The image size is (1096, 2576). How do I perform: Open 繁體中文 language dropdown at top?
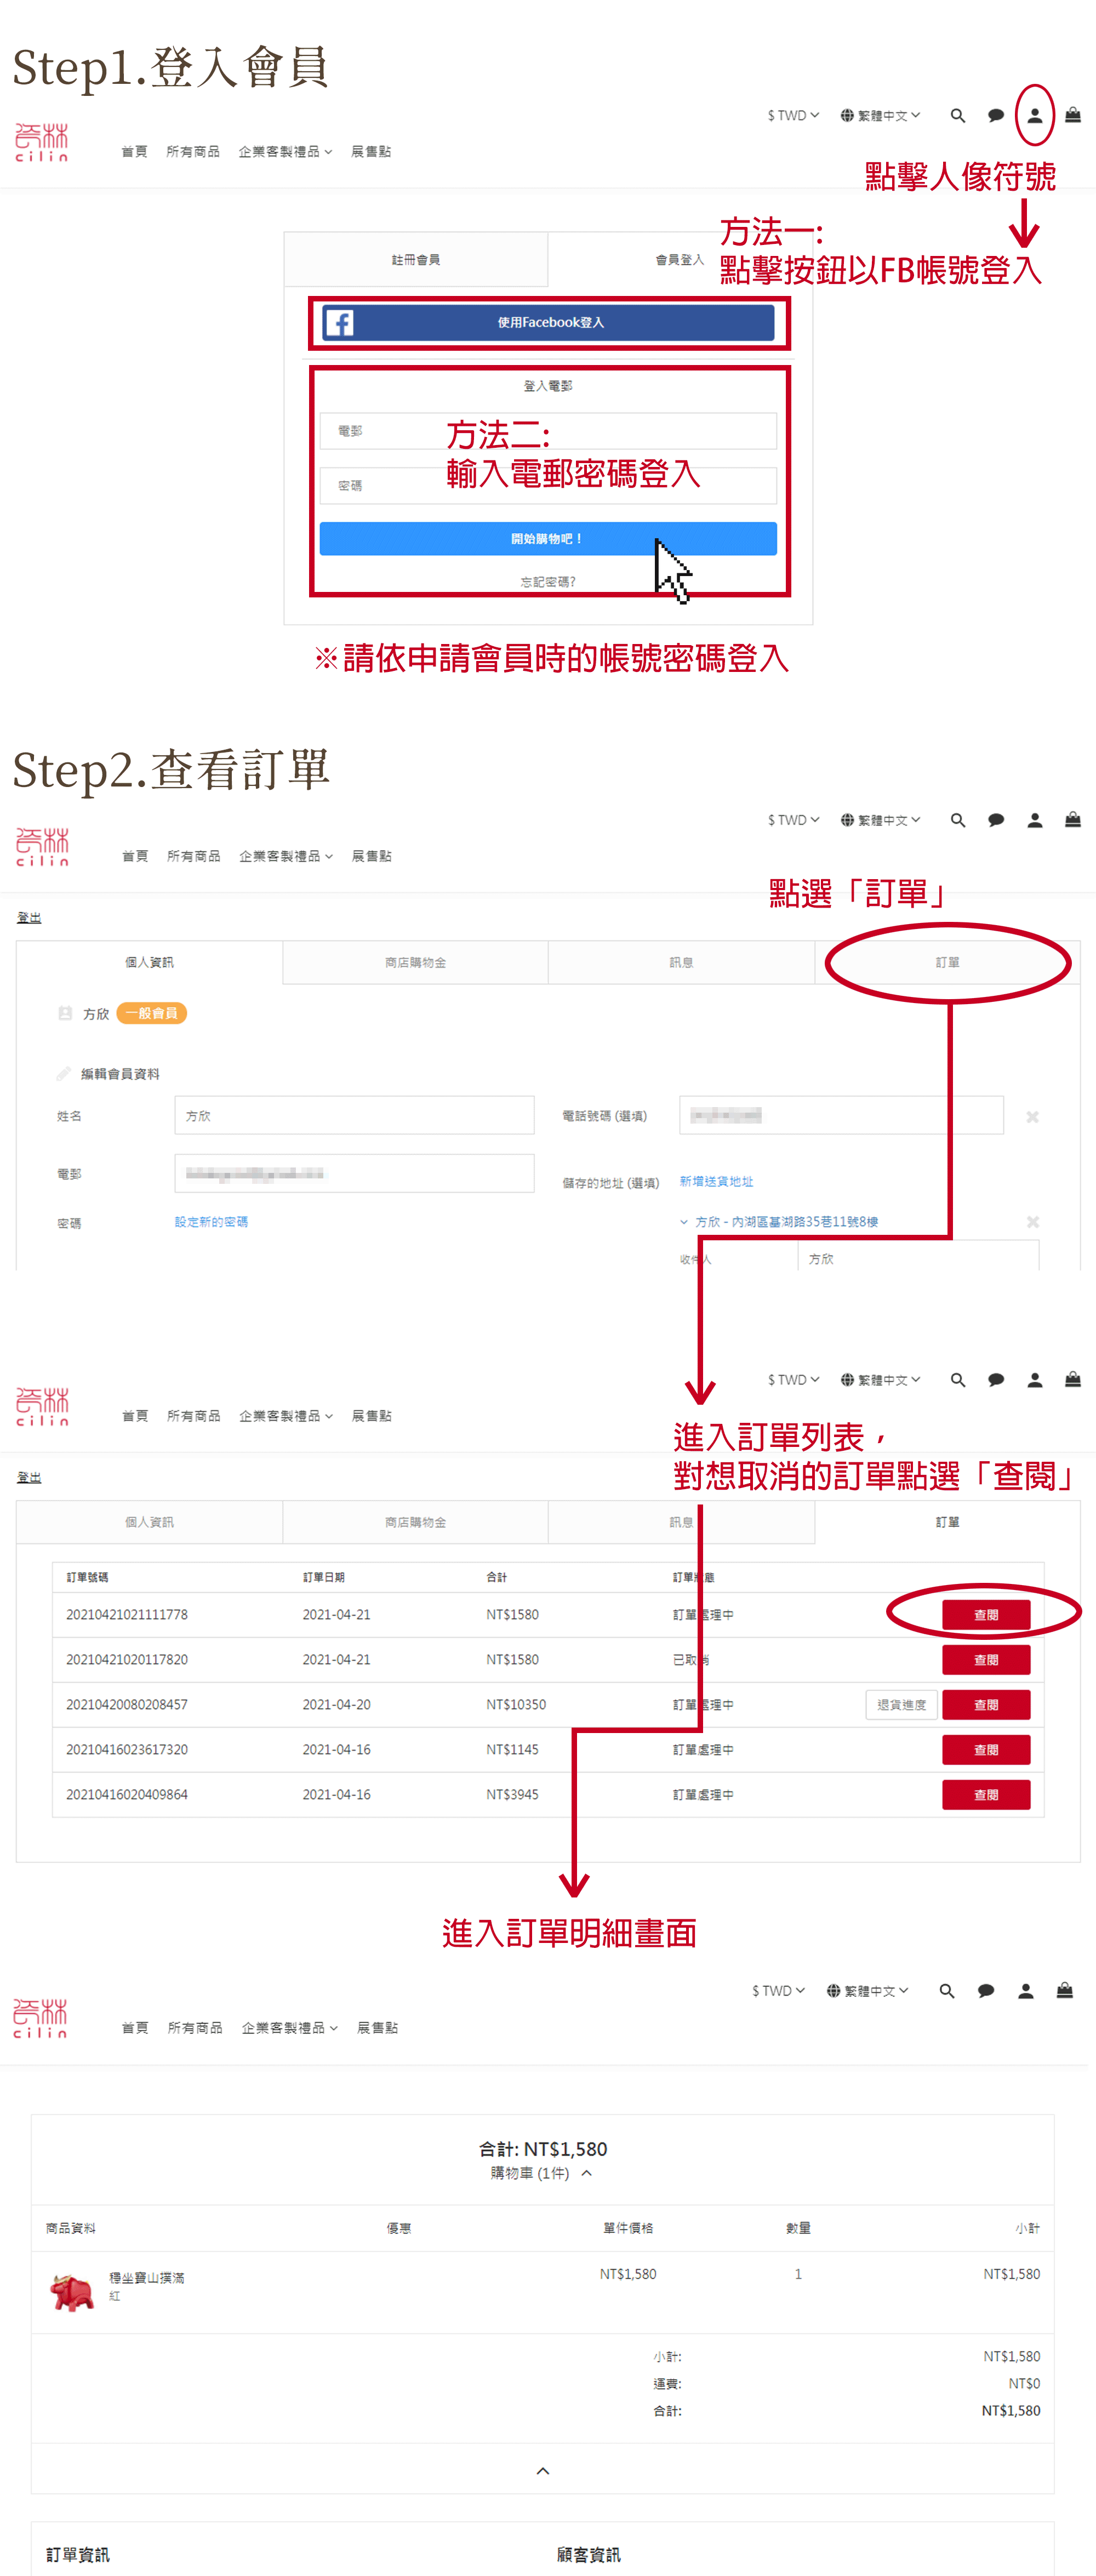(880, 116)
